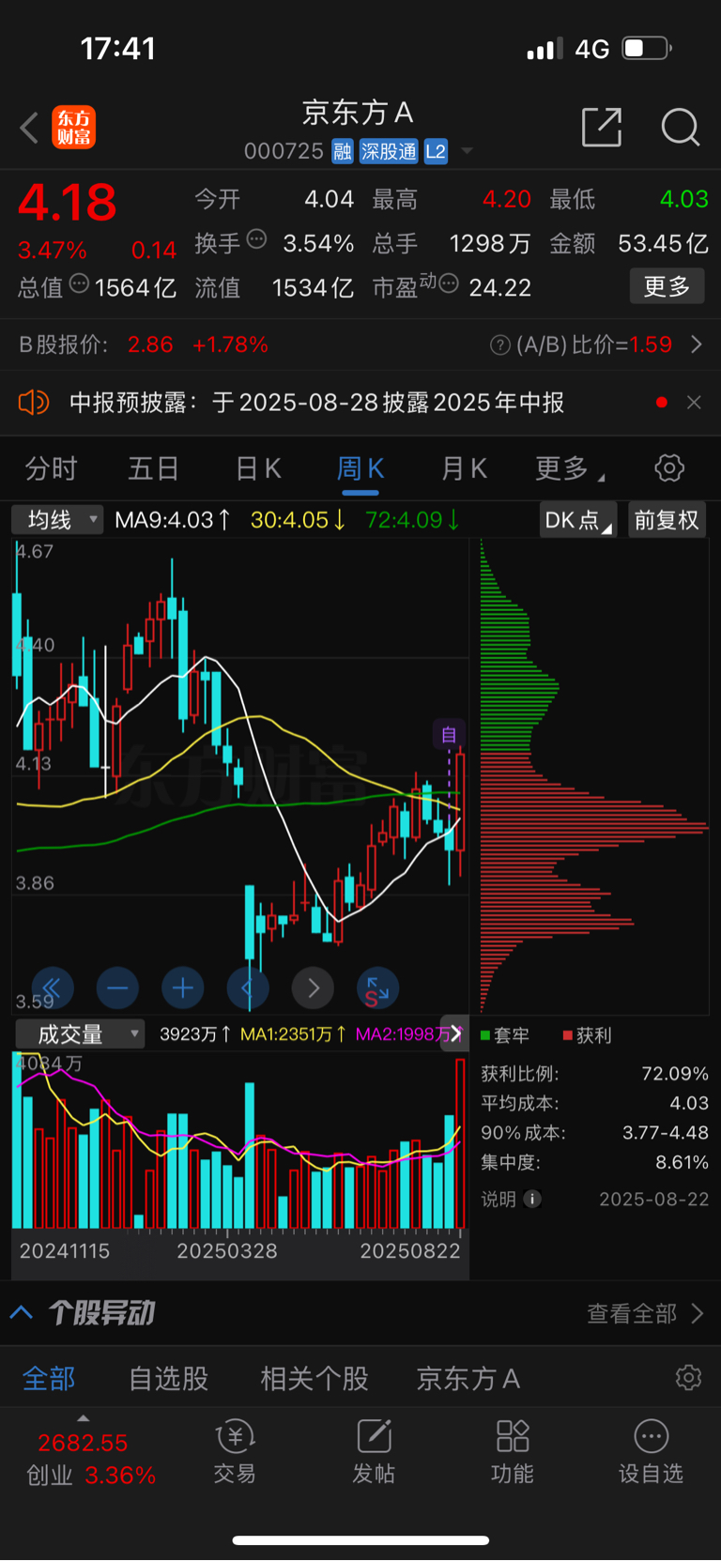This screenshot has width=721, height=1561.
Task: Open info icon next to 换手
Action: [256, 239]
